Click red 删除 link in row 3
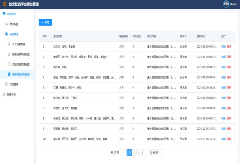240x163 pixels. tap(229, 67)
